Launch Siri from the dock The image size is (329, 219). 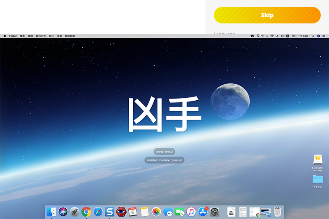[63, 212]
